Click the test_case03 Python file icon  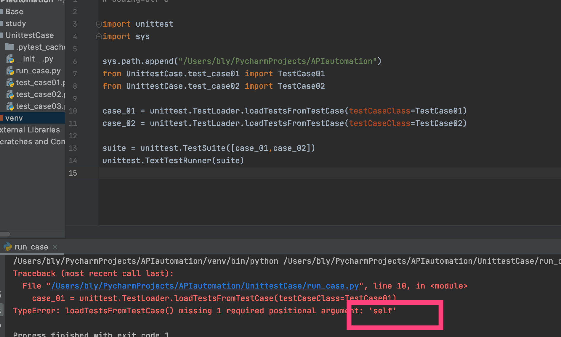pyautogui.click(x=10, y=106)
